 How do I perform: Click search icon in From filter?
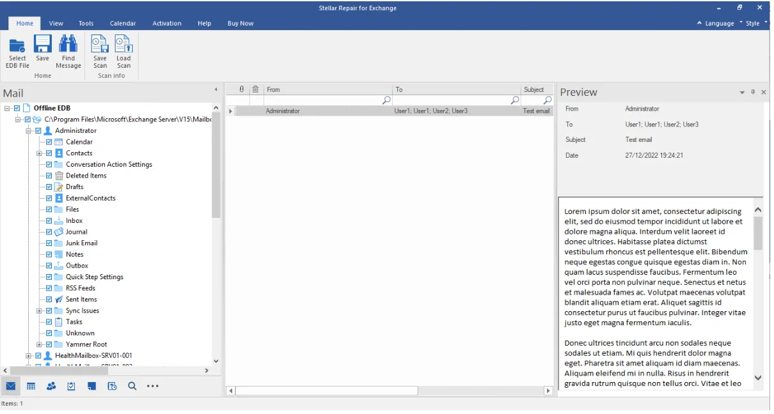pos(386,100)
